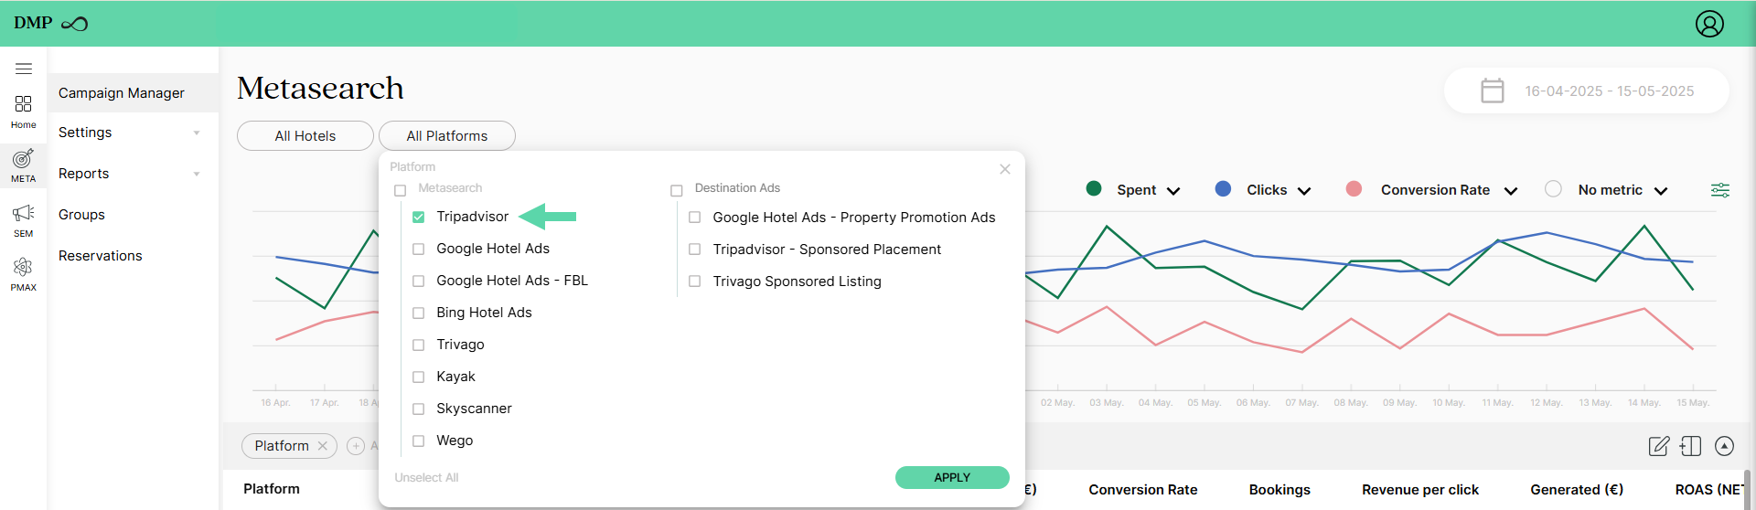Open the hamburger menu icon
Screen dimensions: 1756x510
[24, 69]
